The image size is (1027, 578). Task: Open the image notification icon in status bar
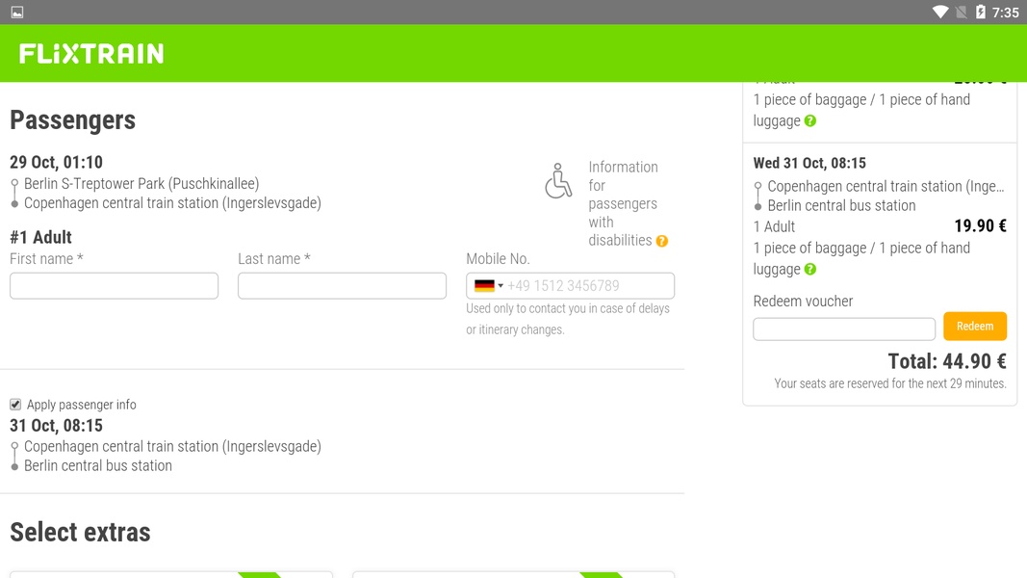click(17, 13)
